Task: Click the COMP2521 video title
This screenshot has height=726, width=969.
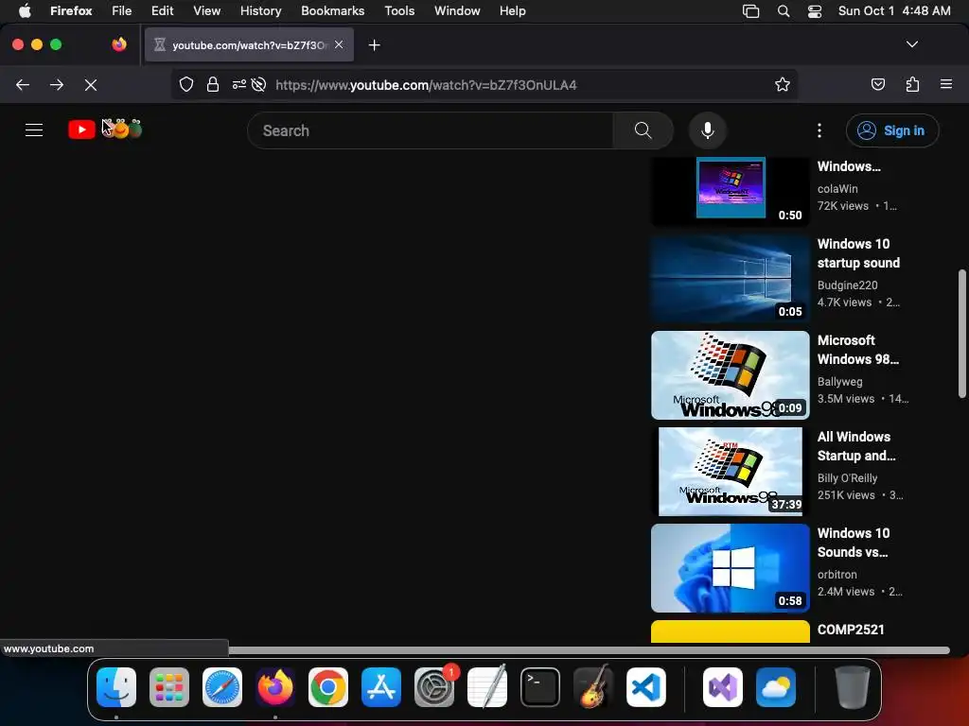Action: pos(851,630)
